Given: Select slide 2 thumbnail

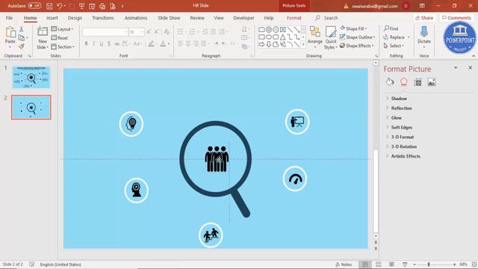Looking at the screenshot, I should pyautogui.click(x=31, y=107).
